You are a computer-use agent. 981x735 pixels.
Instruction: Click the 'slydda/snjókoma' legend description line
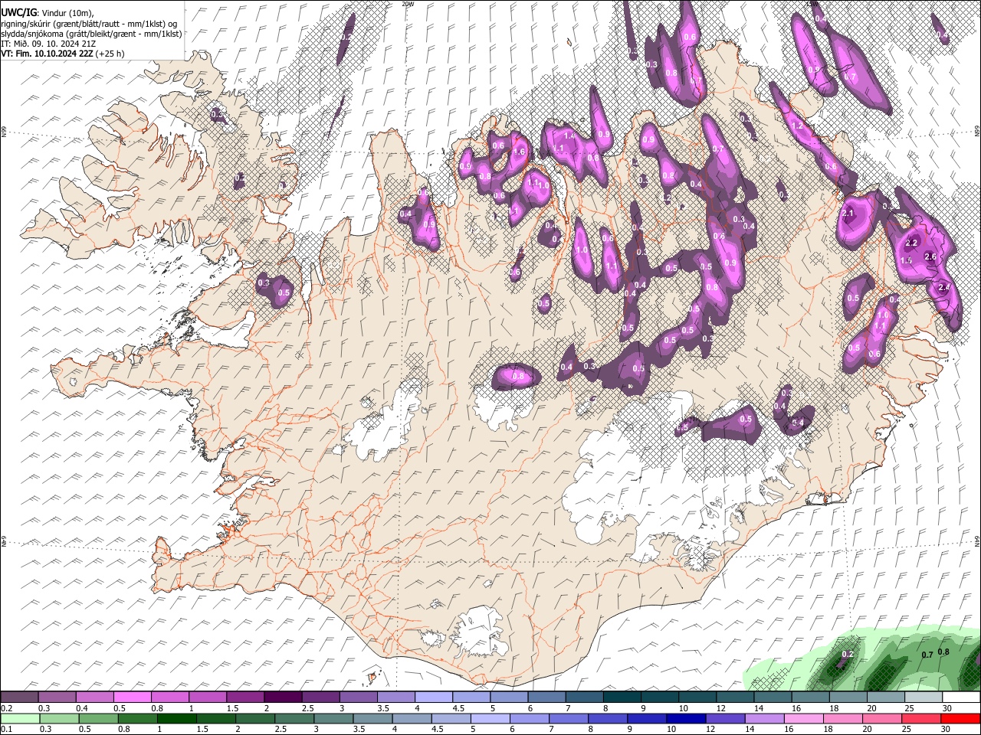pyautogui.click(x=91, y=34)
